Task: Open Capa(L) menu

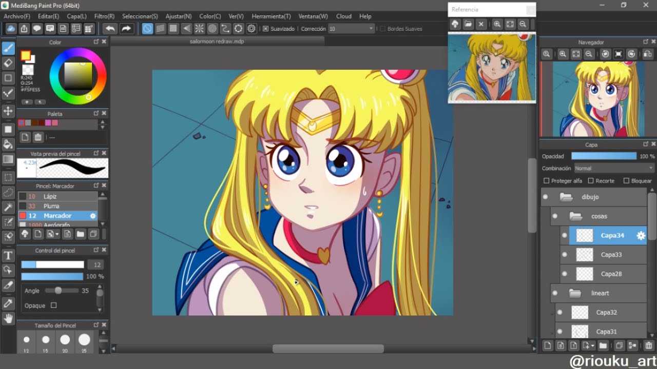Action: [x=76, y=16]
